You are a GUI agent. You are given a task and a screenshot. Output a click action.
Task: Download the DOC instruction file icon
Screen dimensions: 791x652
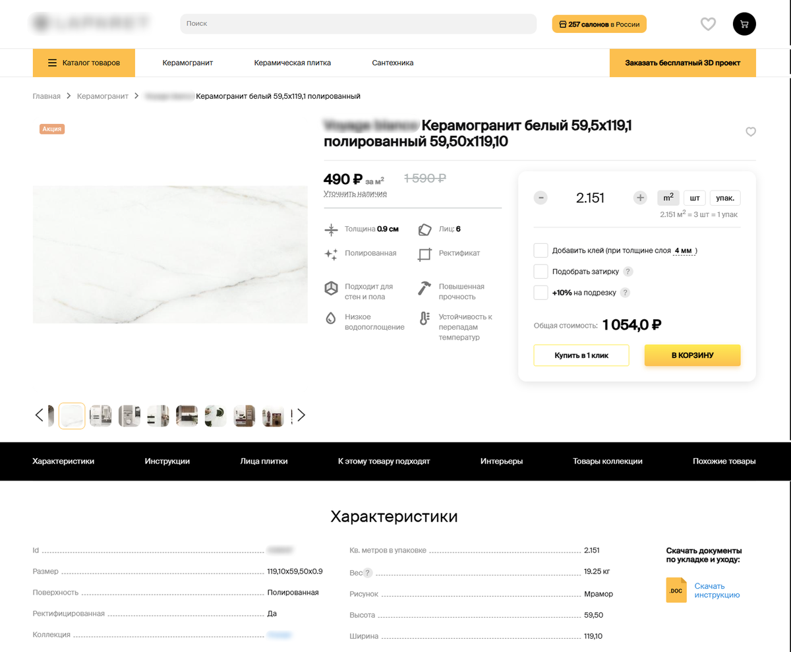tap(676, 590)
